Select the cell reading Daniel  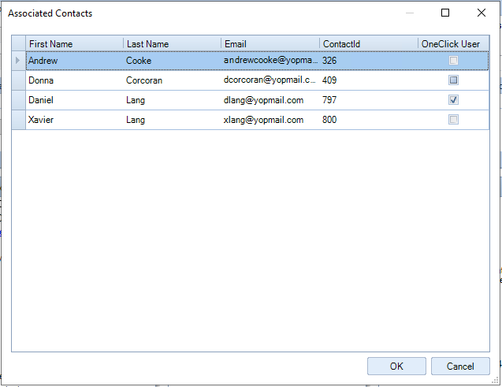pos(75,100)
